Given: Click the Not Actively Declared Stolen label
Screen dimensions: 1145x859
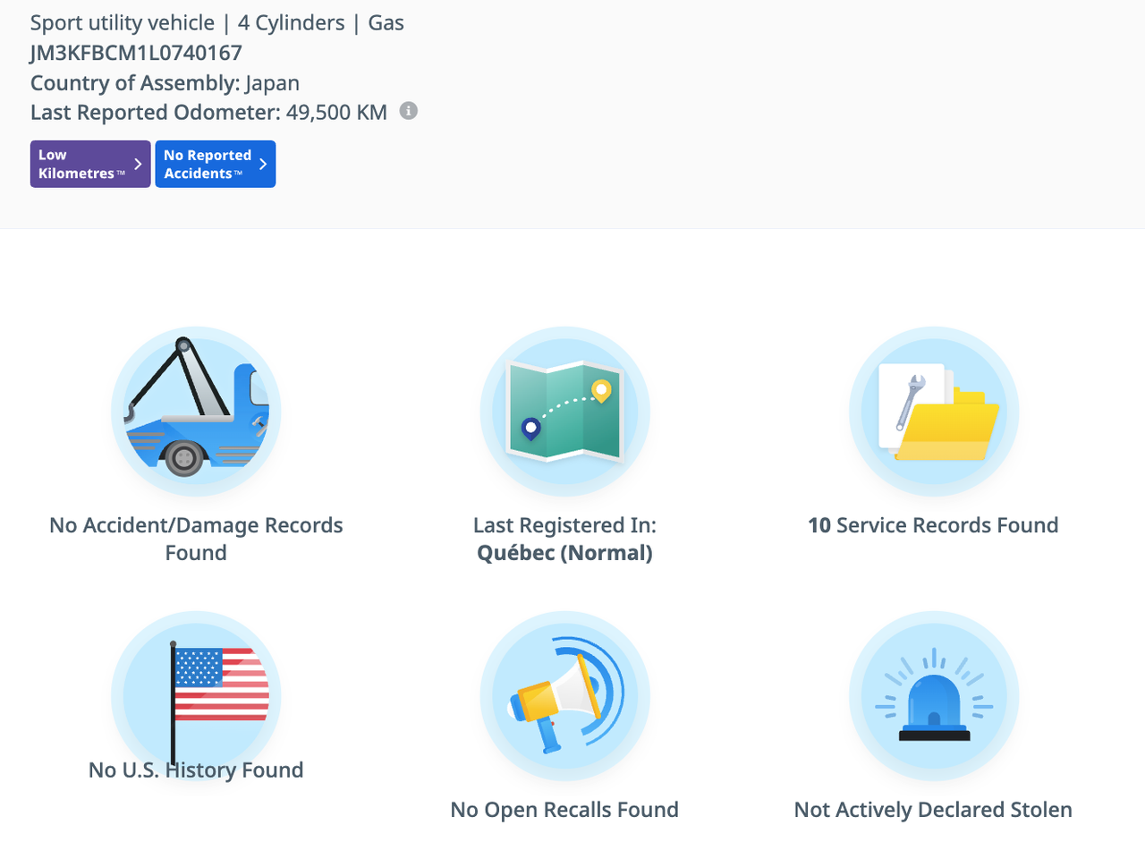Looking at the screenshot, I should tap(933, 810).
